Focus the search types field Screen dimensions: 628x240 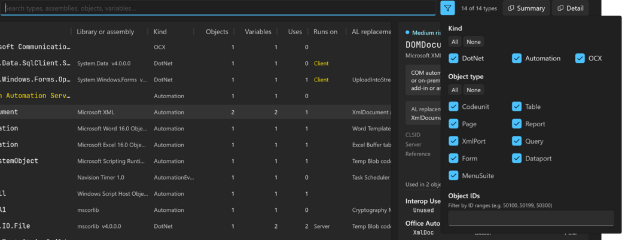[x=218, y=8]
